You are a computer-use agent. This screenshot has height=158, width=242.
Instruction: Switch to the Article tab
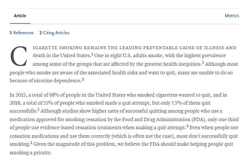tap(20, 16)
